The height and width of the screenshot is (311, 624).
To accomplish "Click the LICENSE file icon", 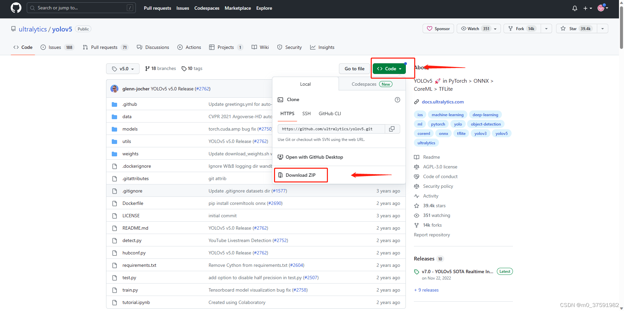I will pyautogui.click(x=114, y=216).
